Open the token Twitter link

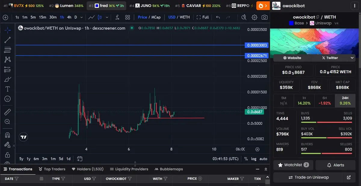coord(330,58)
